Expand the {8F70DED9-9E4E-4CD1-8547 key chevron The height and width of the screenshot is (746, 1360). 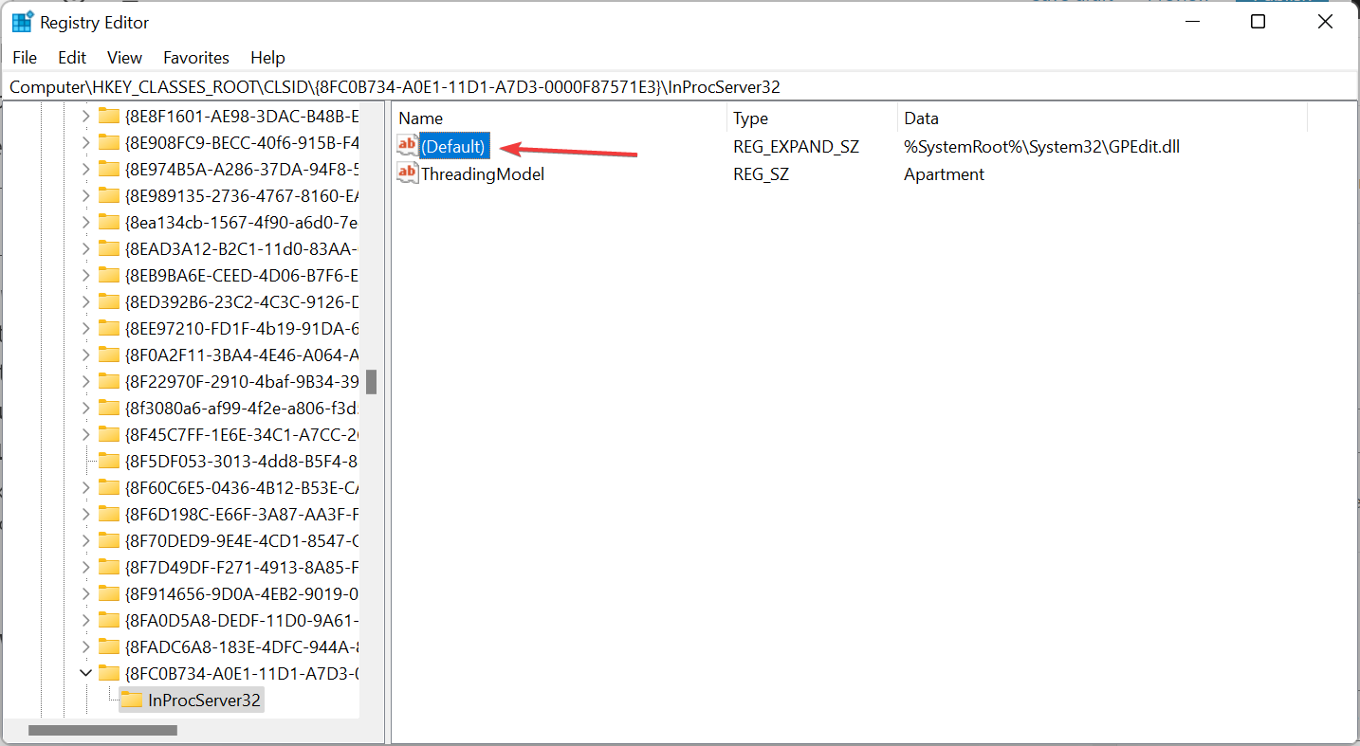(x=85, y=541)
